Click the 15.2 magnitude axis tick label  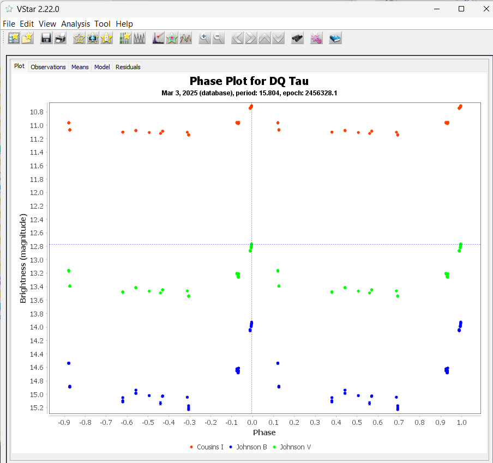[x=37, y=408]
